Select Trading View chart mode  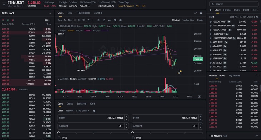(188, 20)
